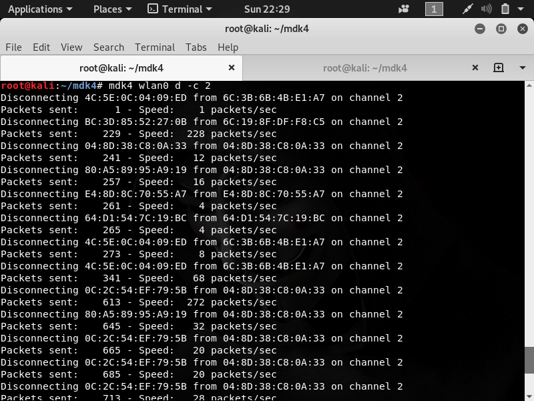
Task: Add a new terminal tab
Action: (499, 68)
